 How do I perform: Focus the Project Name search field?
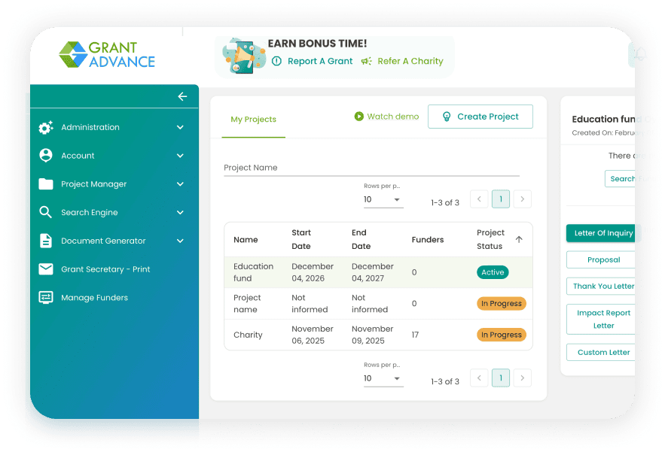(x=371, y=168)
